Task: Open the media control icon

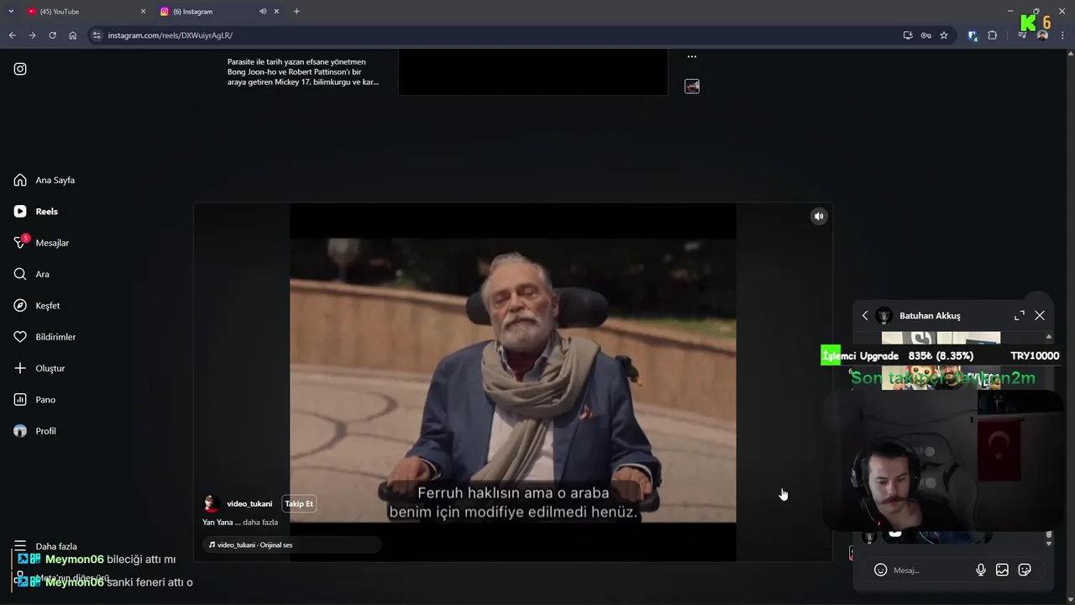Action: (1022, 35)
